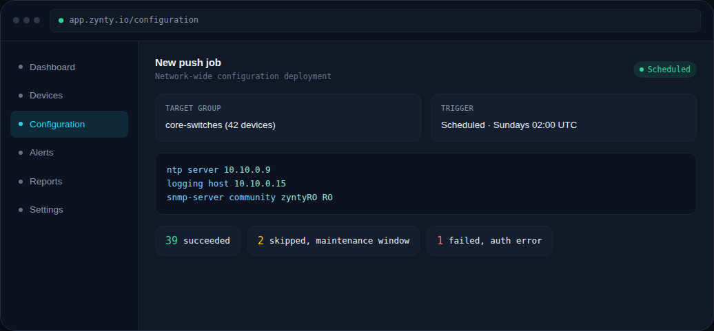
Task: Click the 'snmp-server community zyntyRO RO' line
Action: pos(249,197)
